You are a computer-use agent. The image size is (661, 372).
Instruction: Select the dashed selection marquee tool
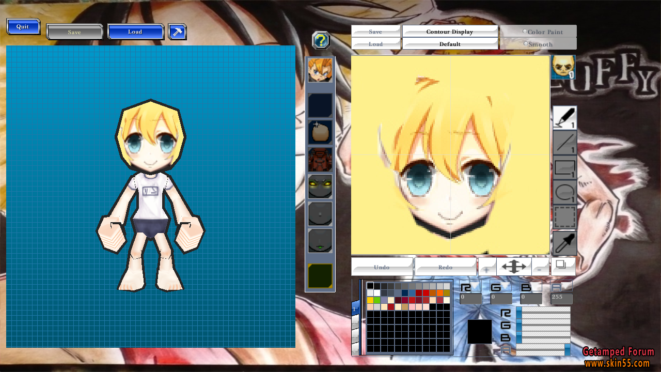click(x=564, y=218)
